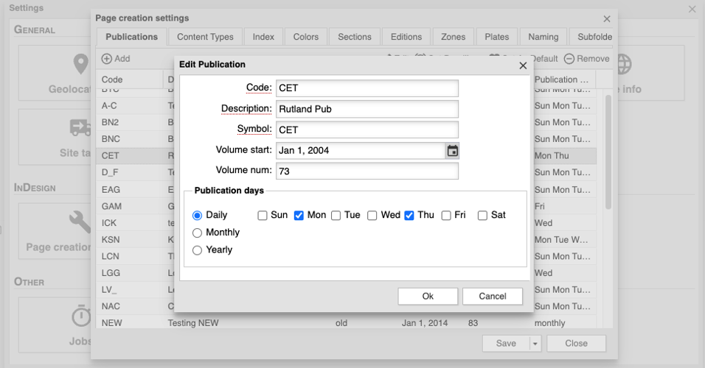Select the LCN publication row
This screenshot has height=368, width=705.
click(x=346, y=256)
